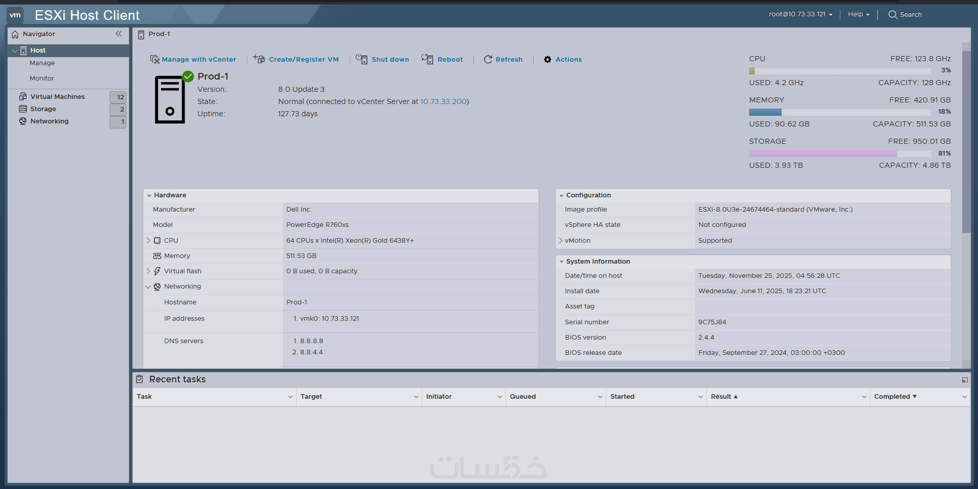Open the Result column dropdown arrow

864,397
